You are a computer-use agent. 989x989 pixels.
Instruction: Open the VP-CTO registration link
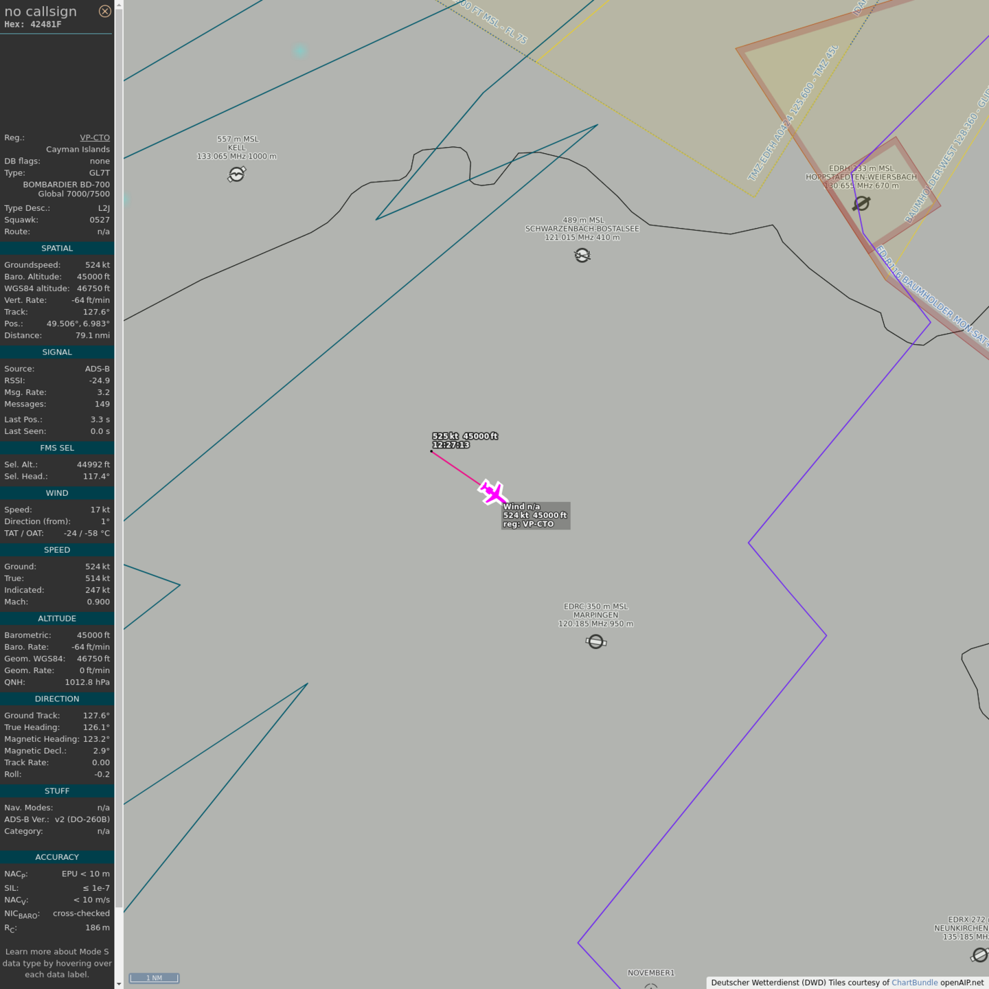pos(95,137)
